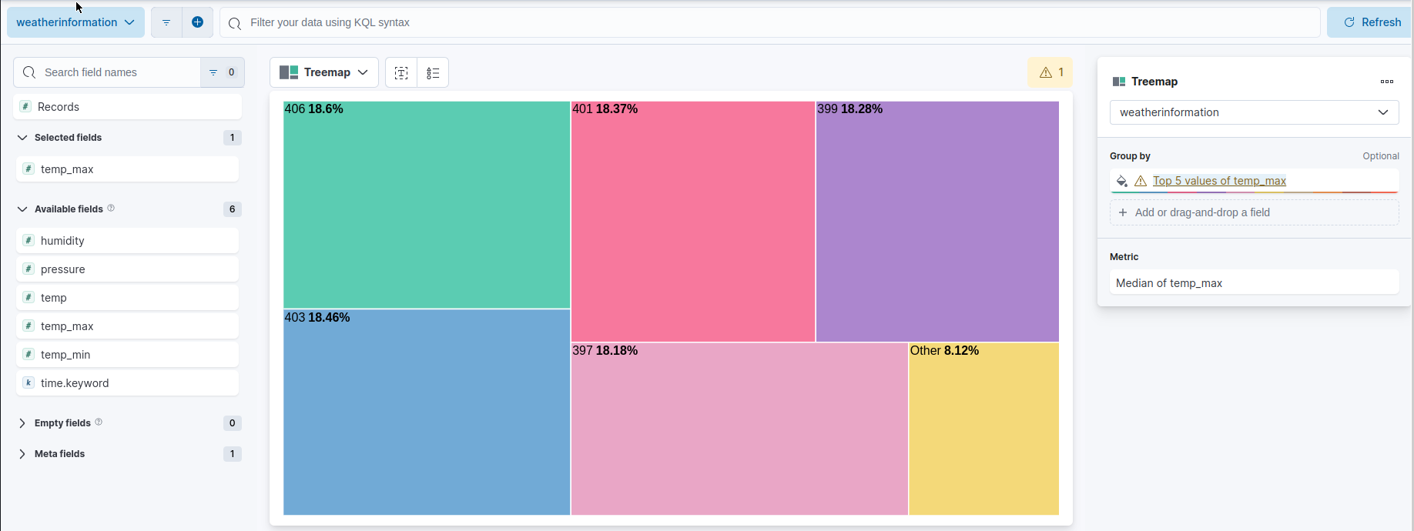This screenshot has height=531, width=1414.
Task: Open the weatherinformation data view picker
Action: point(75,22)
